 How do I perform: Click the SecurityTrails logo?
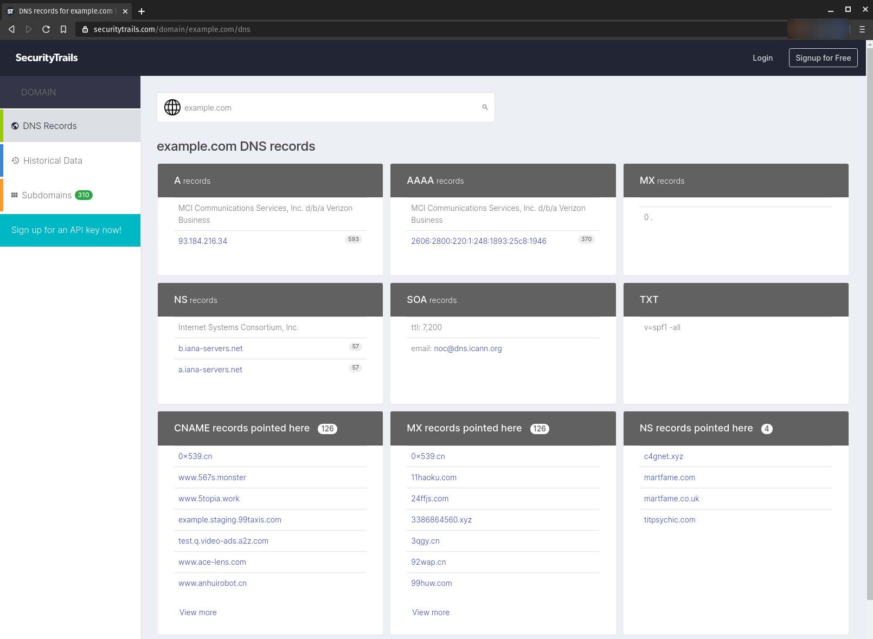[47, 58]
